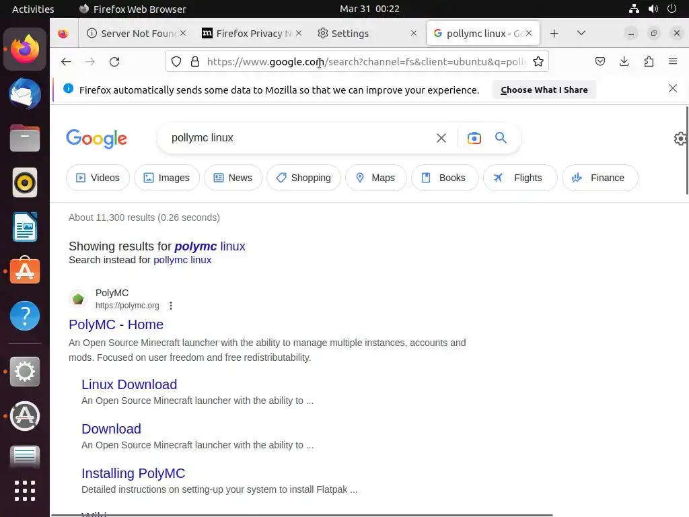Search instead for pollymc linux link
The image size is (689, 517).
pos(182,260)
